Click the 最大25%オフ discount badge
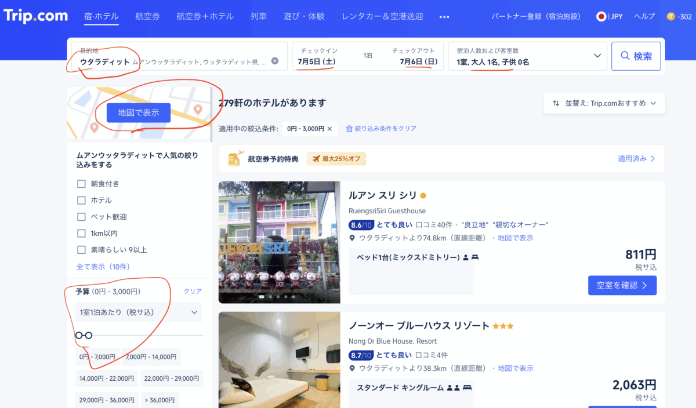The image size is (696, 408). [x=336, y=159]
